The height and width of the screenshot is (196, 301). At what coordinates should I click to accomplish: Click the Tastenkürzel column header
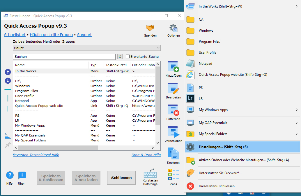117,65
